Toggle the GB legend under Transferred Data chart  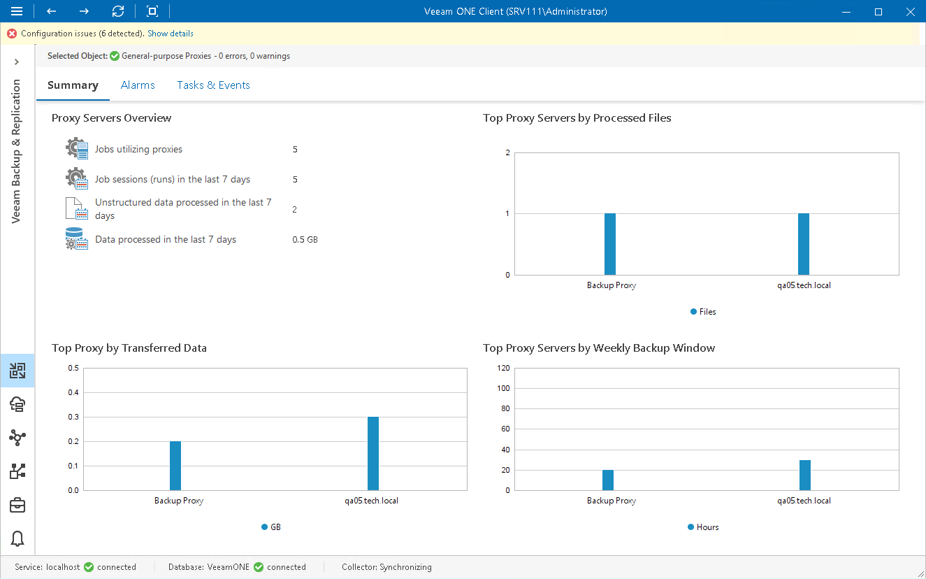coord(271,527)
